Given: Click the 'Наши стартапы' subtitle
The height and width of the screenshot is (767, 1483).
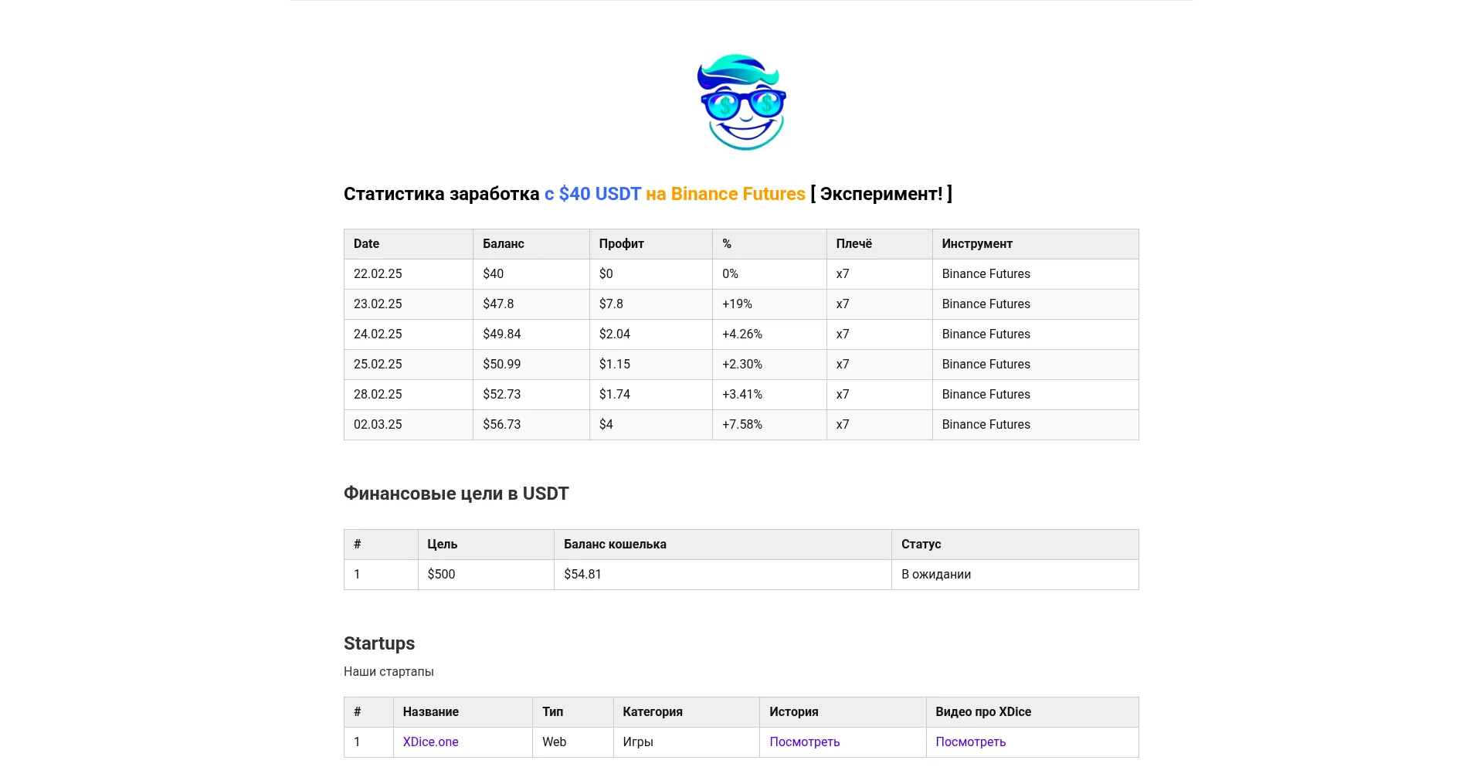Looking at the screenshot, I should 389,671.
